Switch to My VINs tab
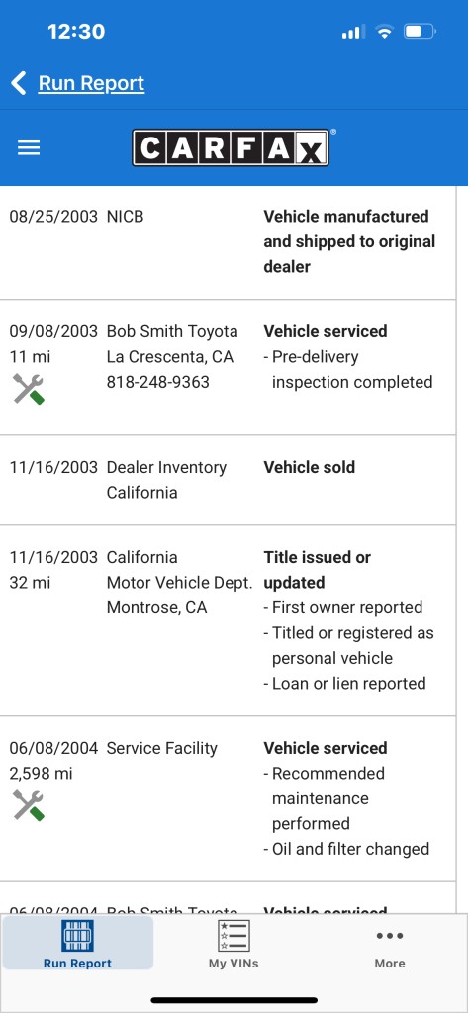The height and width of the screenshot is (1013, 468). 234,944
